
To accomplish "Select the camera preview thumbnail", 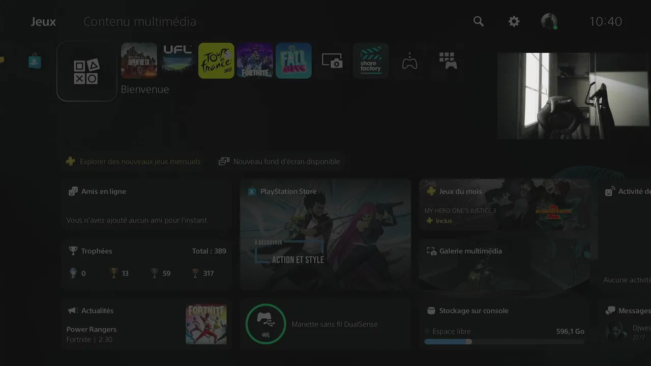I will pos(573,96).
